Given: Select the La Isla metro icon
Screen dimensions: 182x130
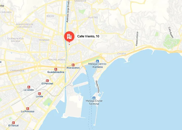Looking at the screenshot, I should pyautogui.click(x=40, y=94).
